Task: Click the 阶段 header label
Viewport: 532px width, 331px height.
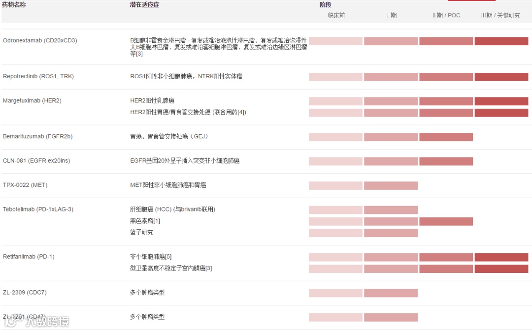Action: pyautogui.click(x=326, y=5)
